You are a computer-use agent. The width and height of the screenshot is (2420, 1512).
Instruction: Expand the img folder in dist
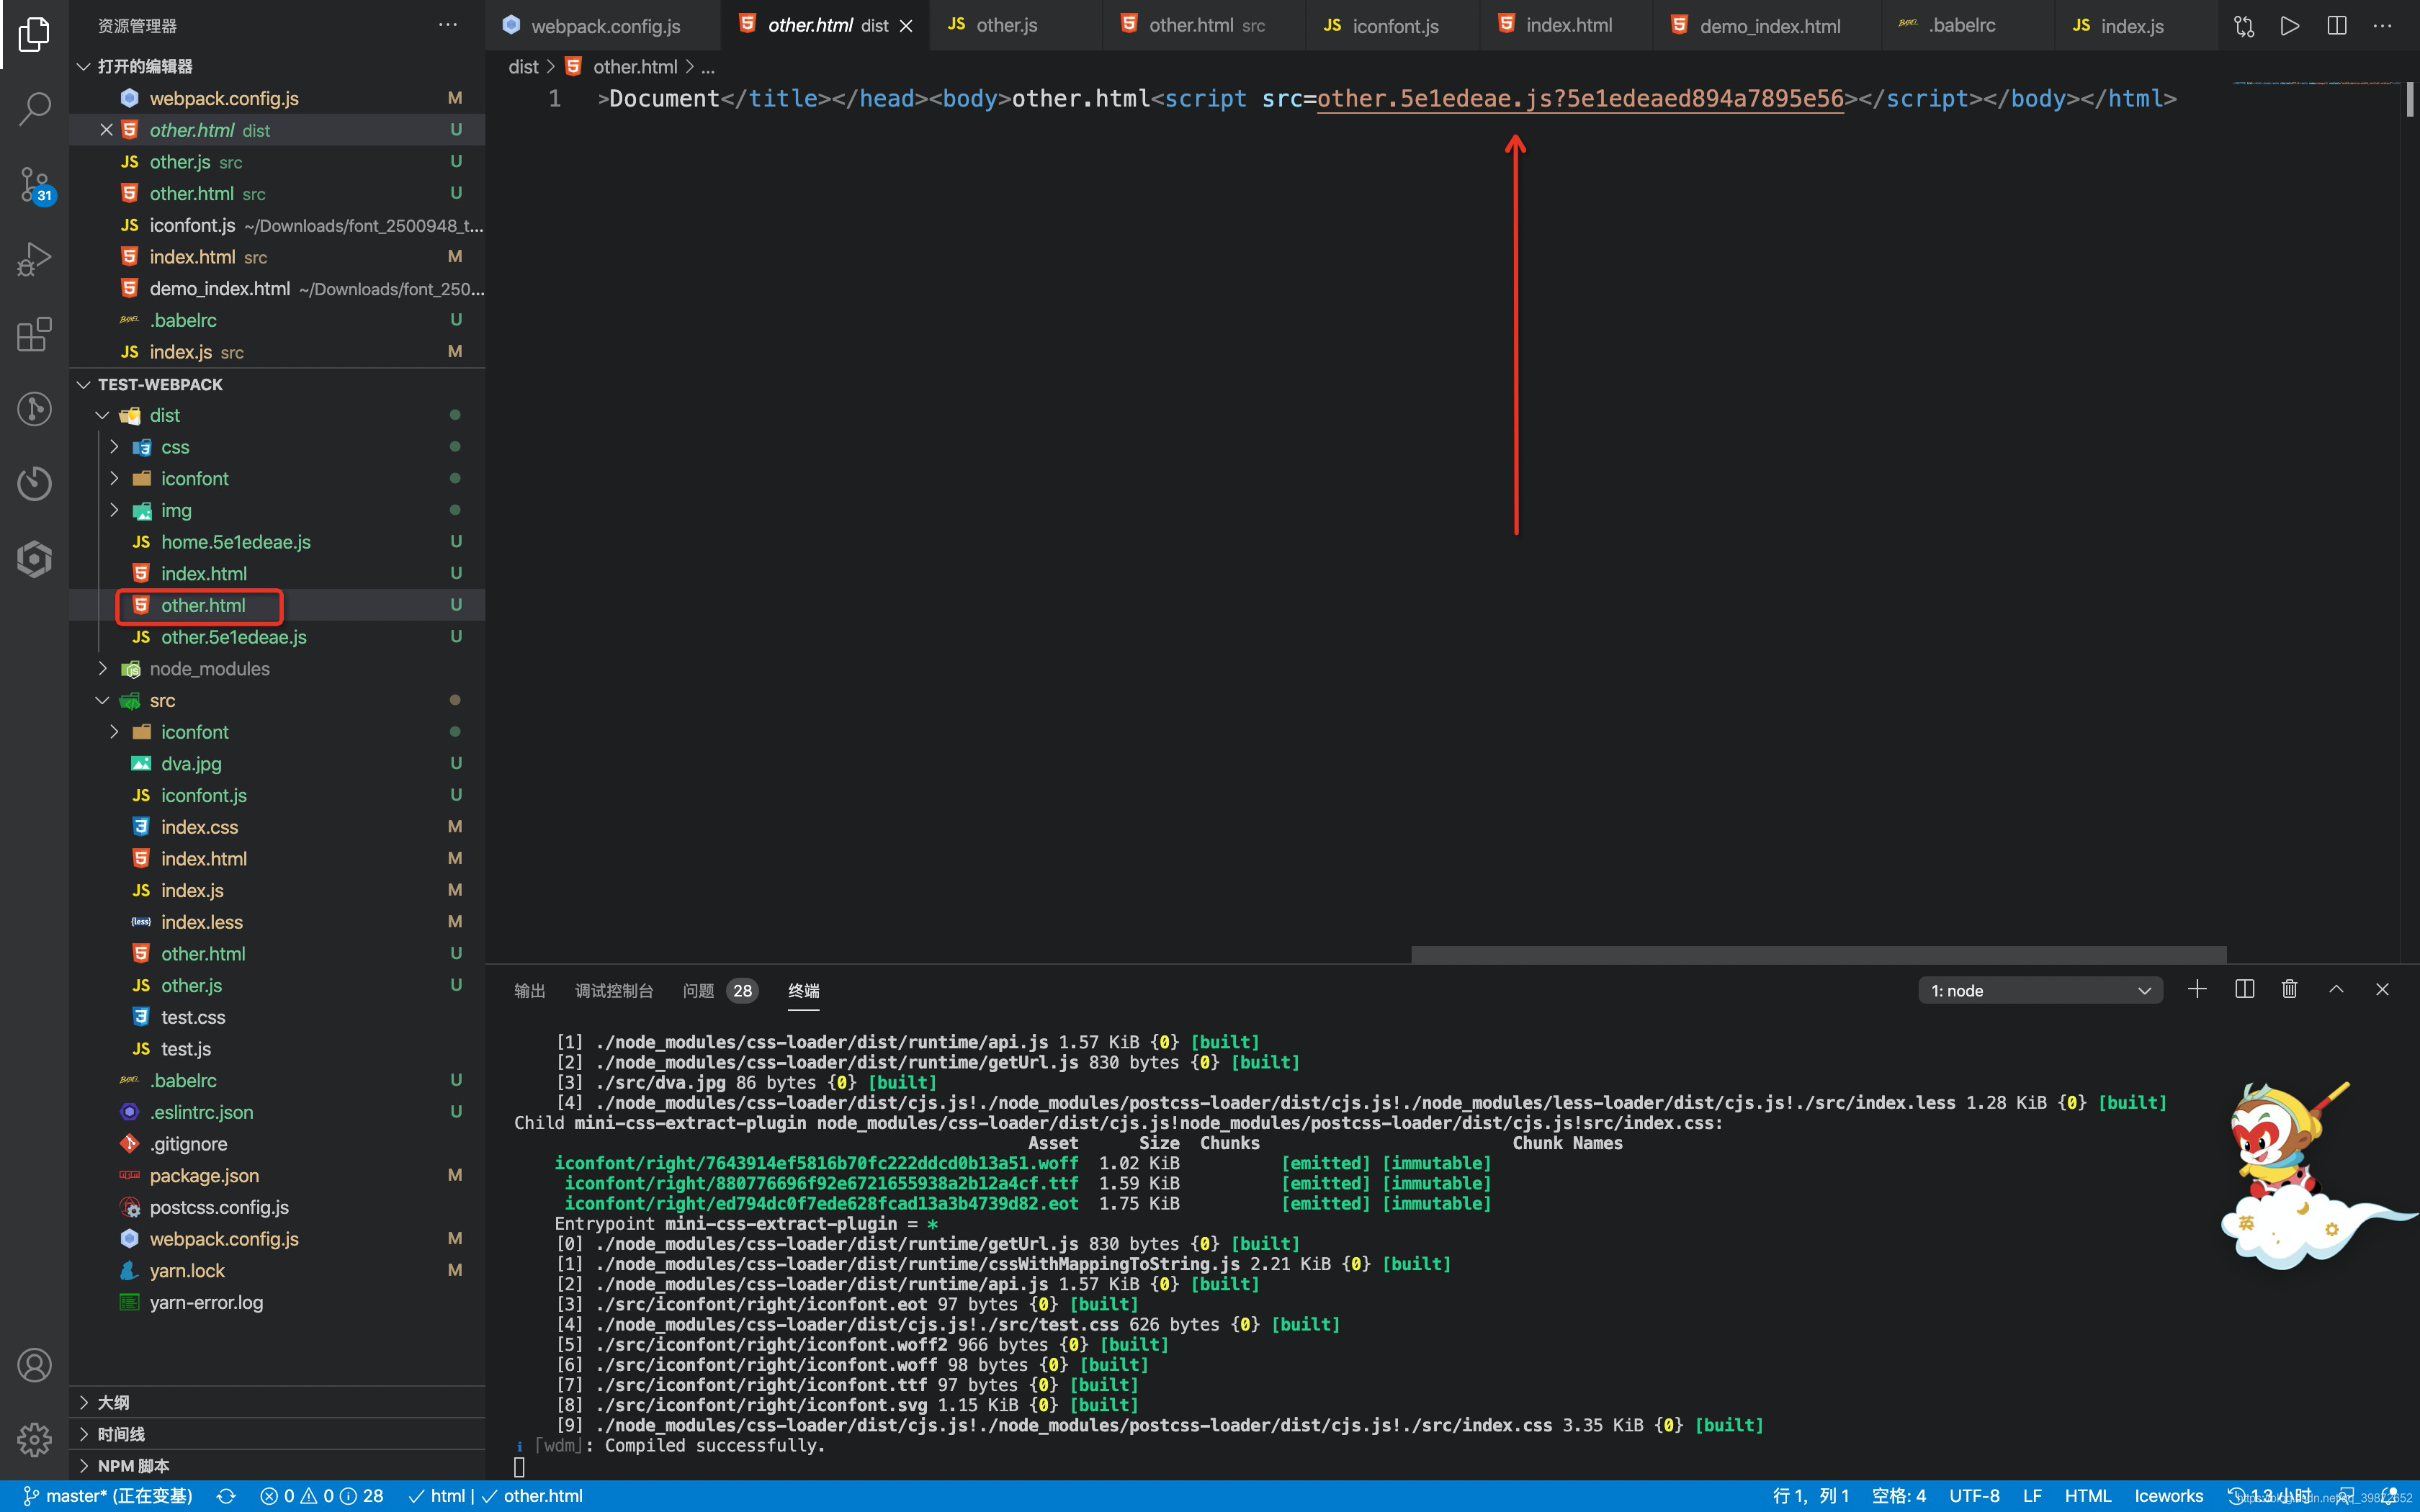click(x=114, y=510)
